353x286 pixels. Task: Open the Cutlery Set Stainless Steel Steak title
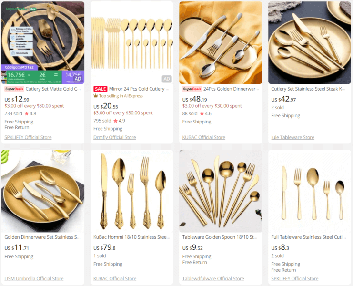[x=308, y=89]
